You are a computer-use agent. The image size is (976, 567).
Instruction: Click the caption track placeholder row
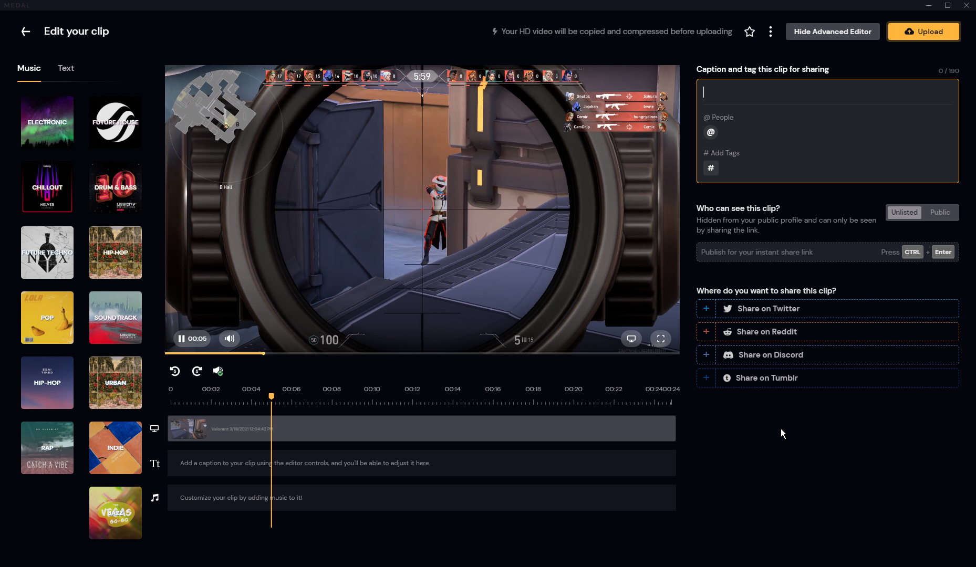[422, 463]
